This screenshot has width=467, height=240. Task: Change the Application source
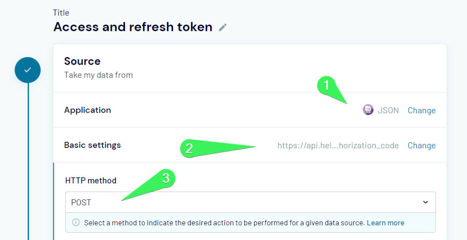[x=422, y=110]
